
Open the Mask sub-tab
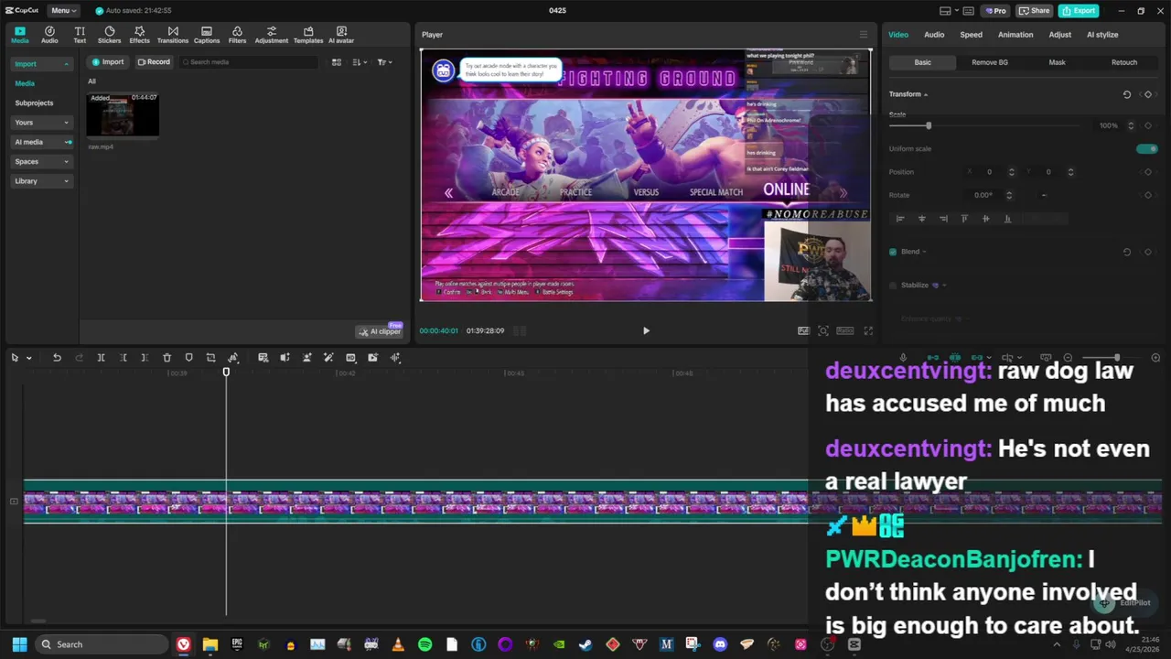click(1057, 62)
